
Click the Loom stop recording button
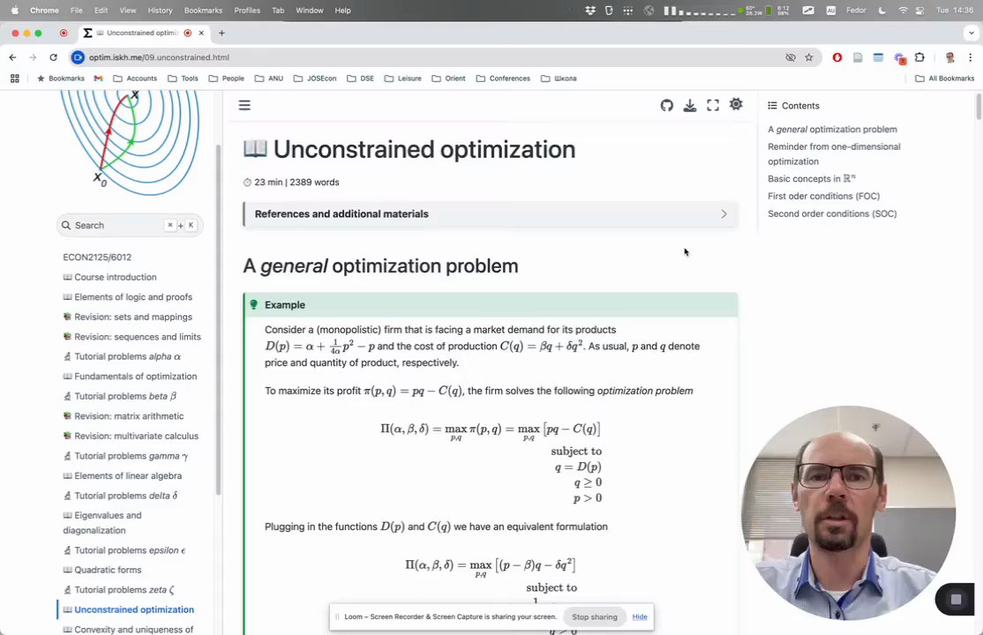[x=956, y=600]
